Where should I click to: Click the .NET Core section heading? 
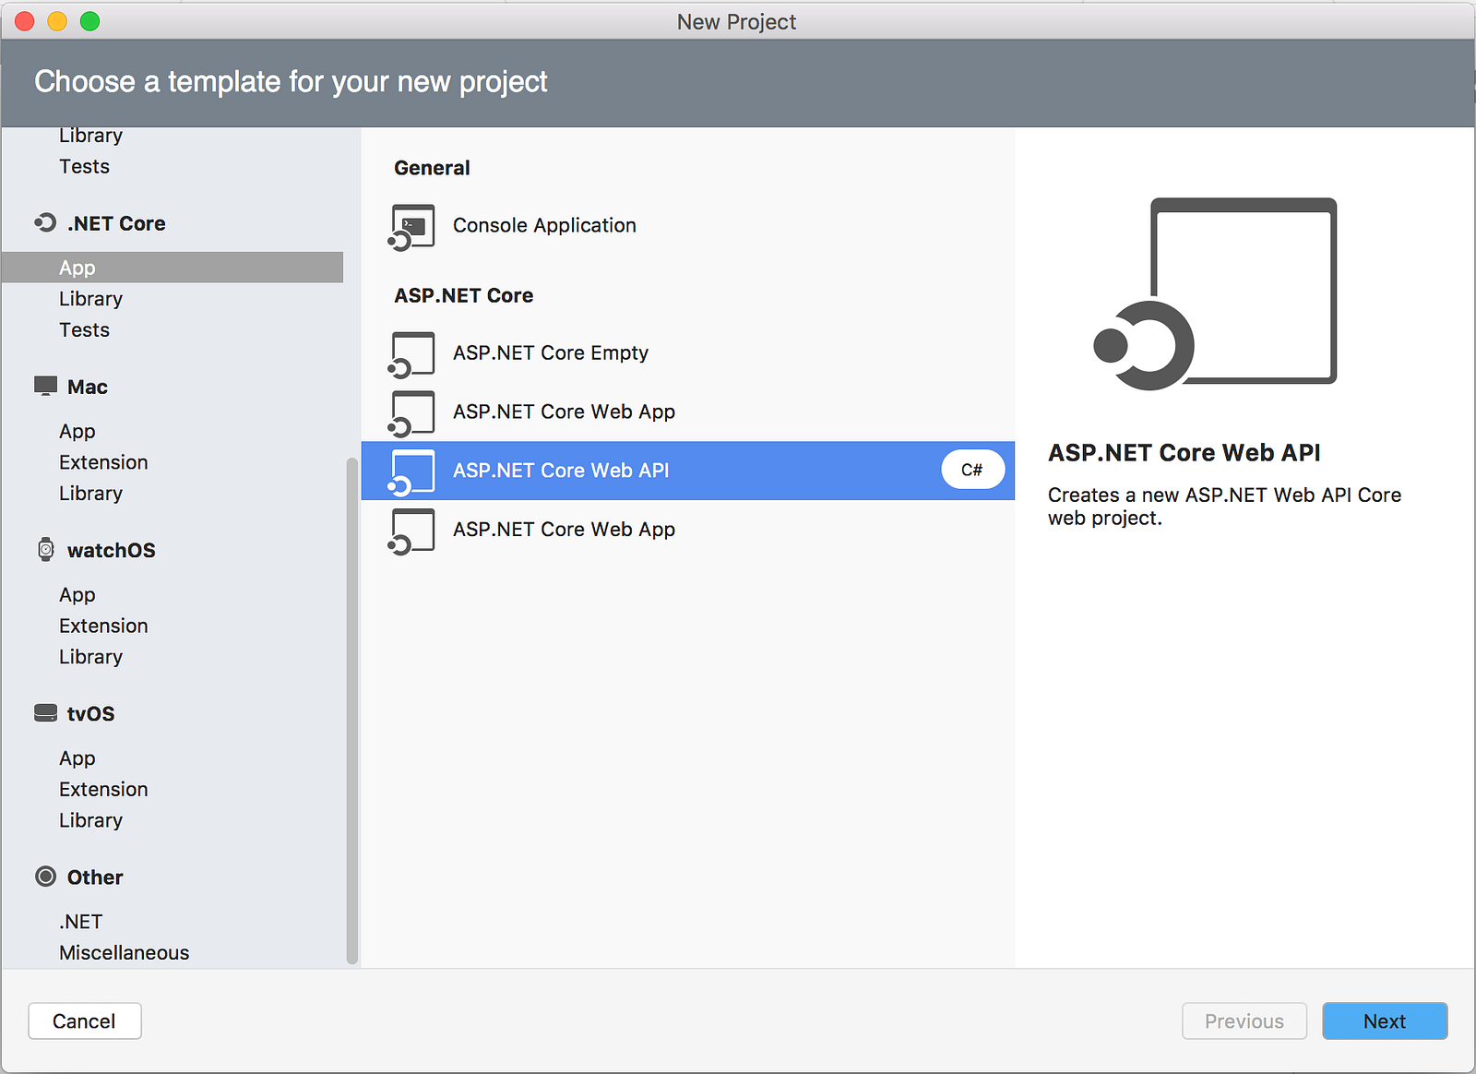tap(116, 223)
